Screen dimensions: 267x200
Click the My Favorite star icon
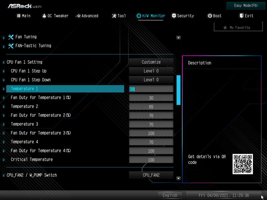tap(225, 28)
